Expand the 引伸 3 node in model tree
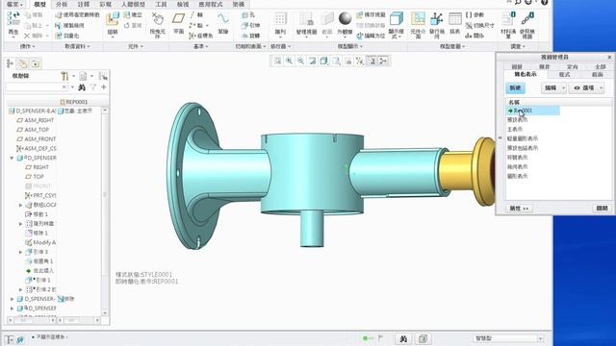616x346 pixels. pyautogui.click(x=20, y=252)
